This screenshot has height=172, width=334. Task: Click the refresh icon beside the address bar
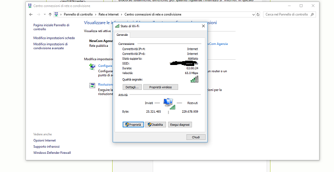tap(258, 14)
